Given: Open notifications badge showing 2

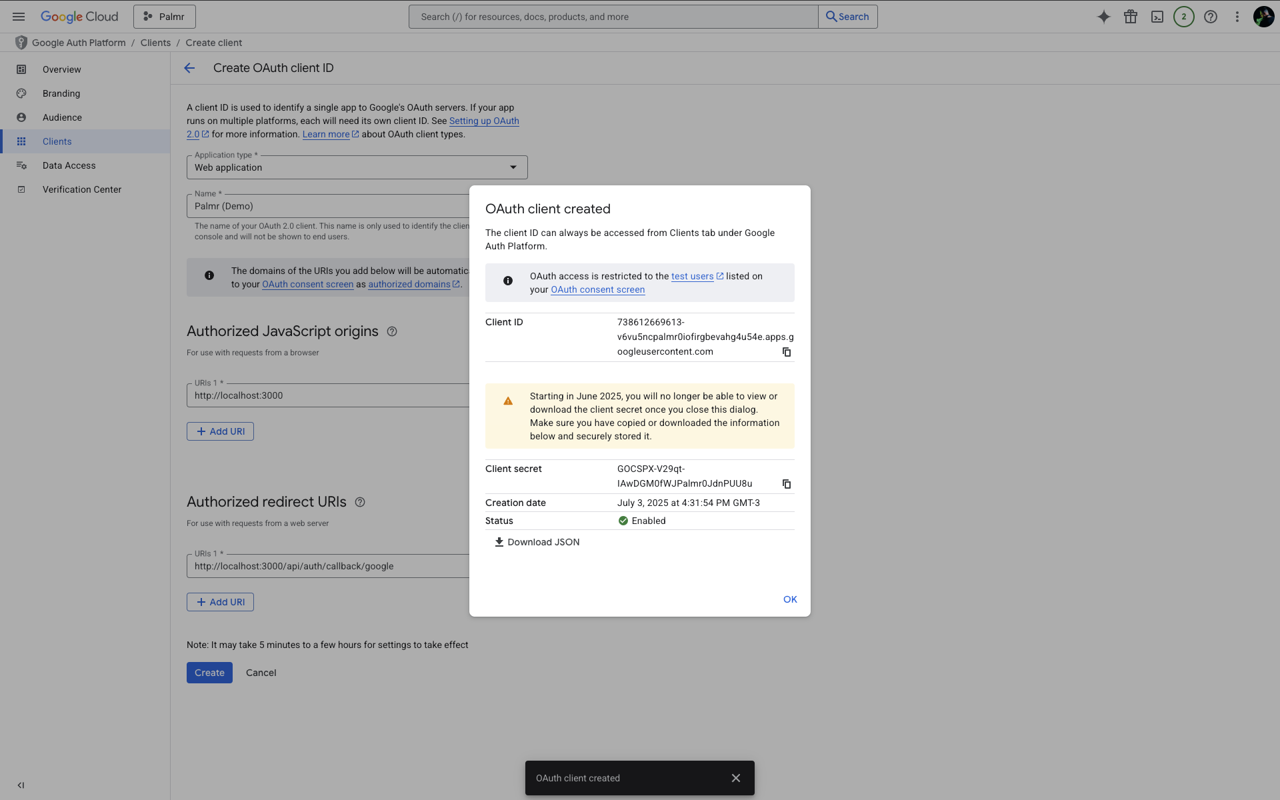Looking at the screenshot, I should pyautogui.click(x=1184, y=17).
